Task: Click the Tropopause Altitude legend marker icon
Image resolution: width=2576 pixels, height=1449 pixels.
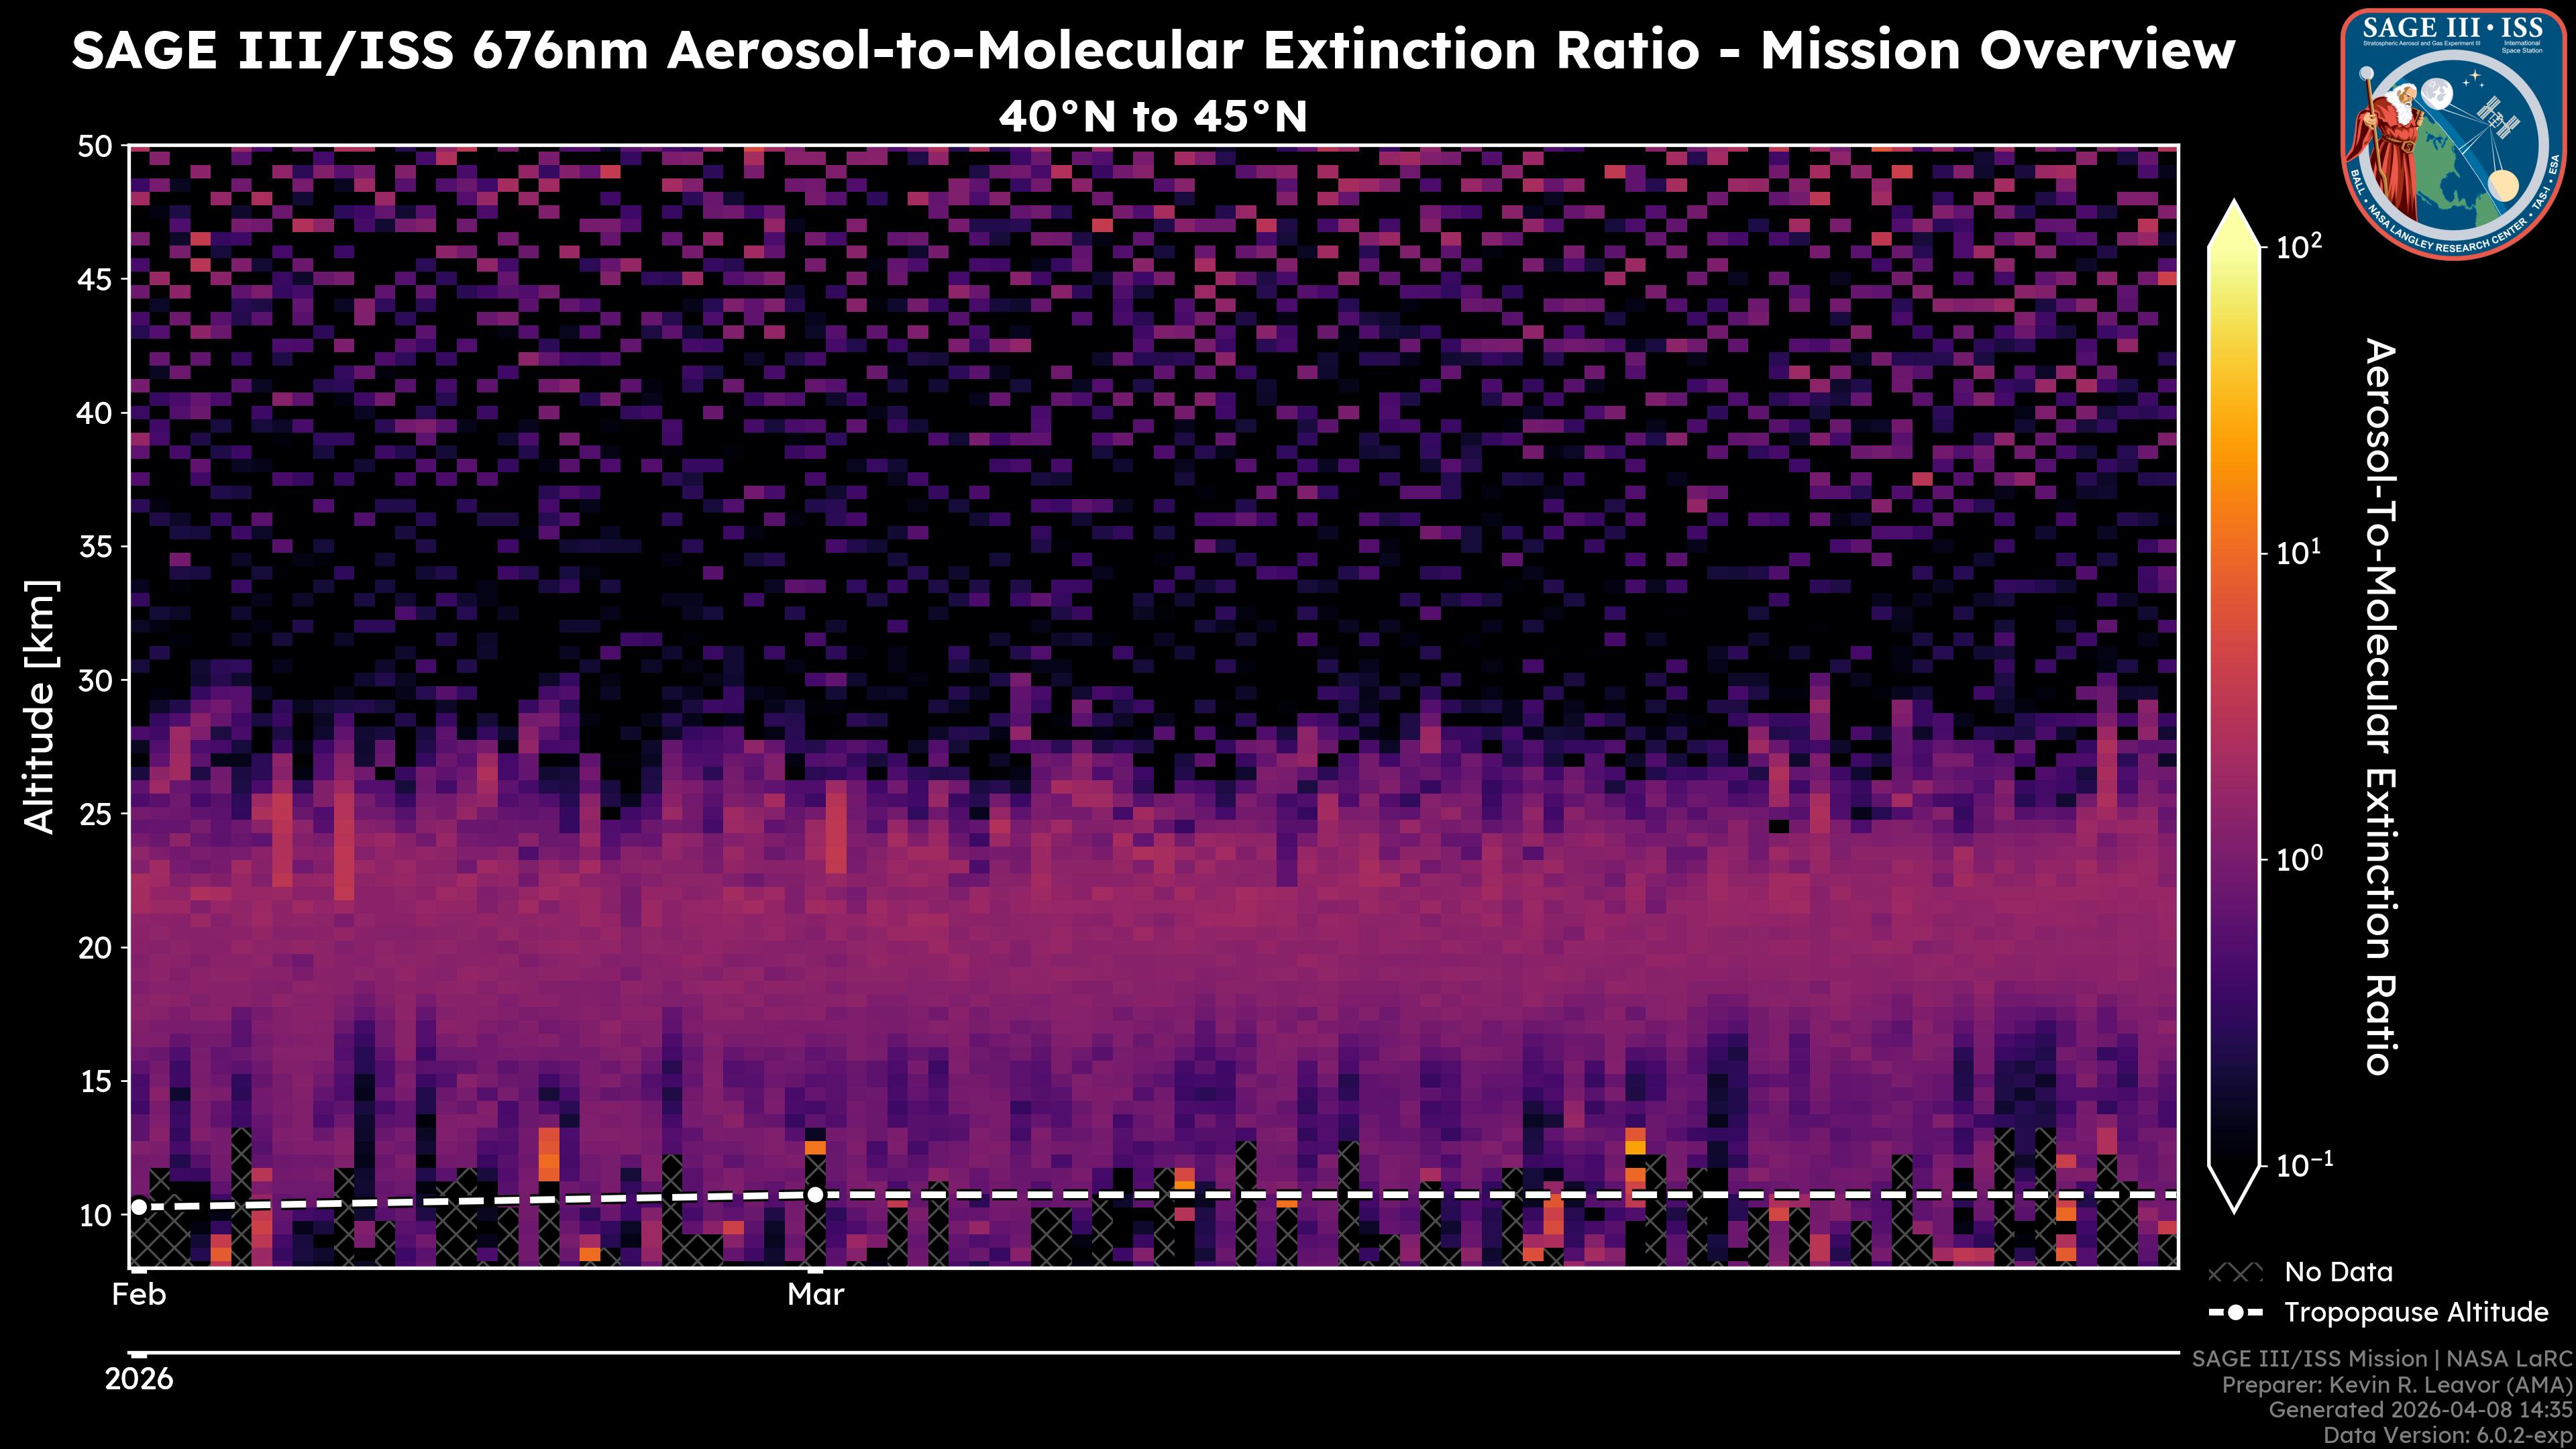Action: [2235, 1312]
